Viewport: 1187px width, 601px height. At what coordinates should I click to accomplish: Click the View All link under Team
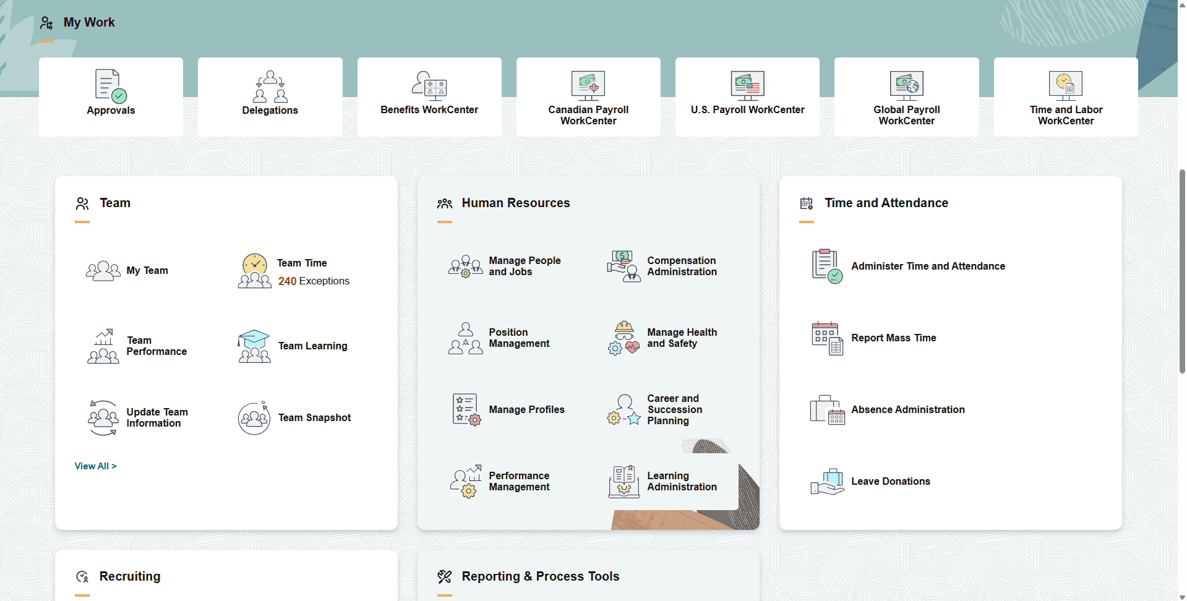(x=95, y=466)
